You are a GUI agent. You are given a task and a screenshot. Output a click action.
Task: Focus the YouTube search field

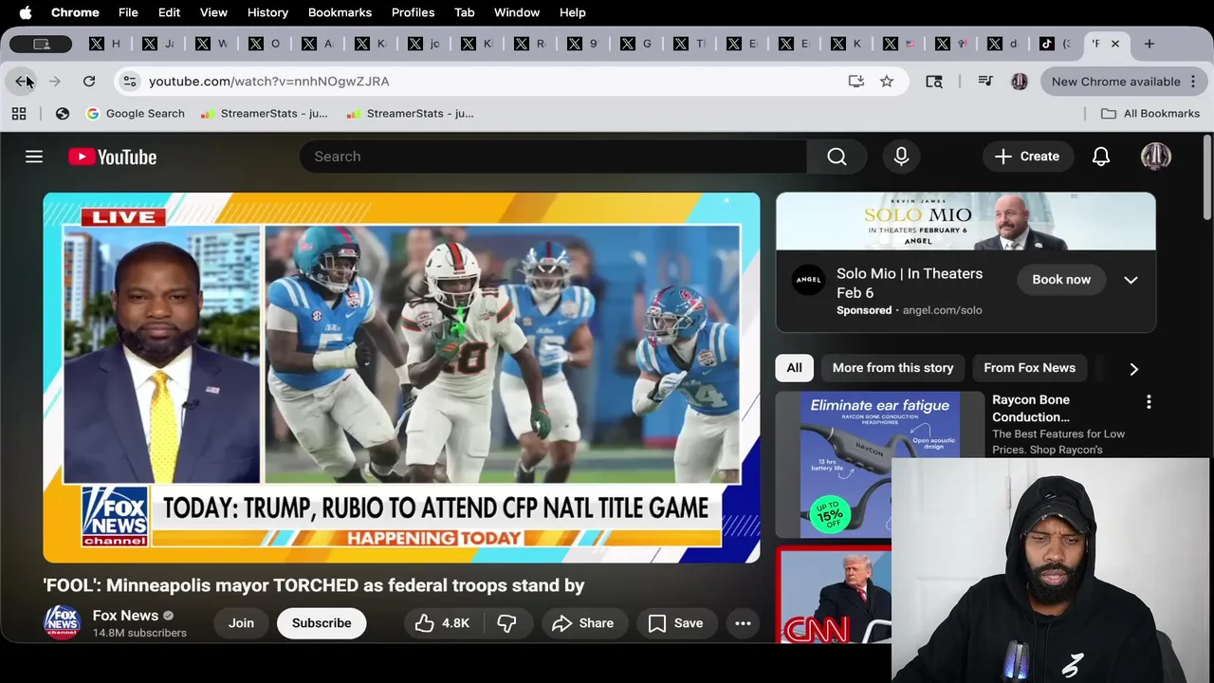(553, 157)
